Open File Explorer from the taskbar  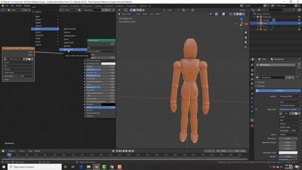coord(89,167)
